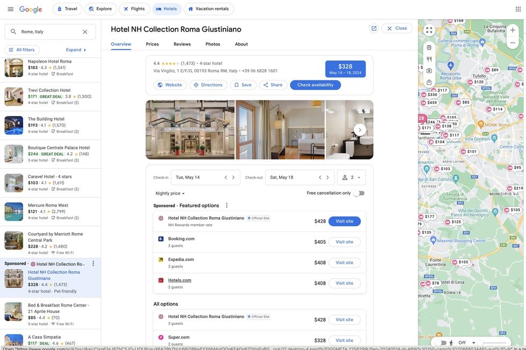Select The Building Hotel listing
The height and width of the screenshot is (350, 526).
(50, 125)
